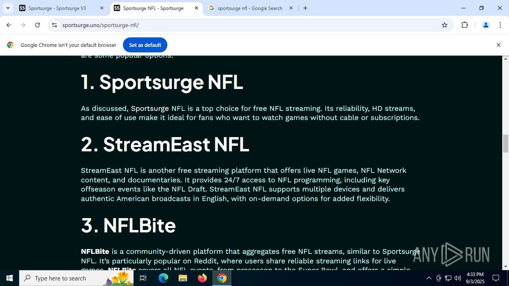Switch to the Sportsurge NFL tab
509x286 pixels.
[x=156, y=8]
